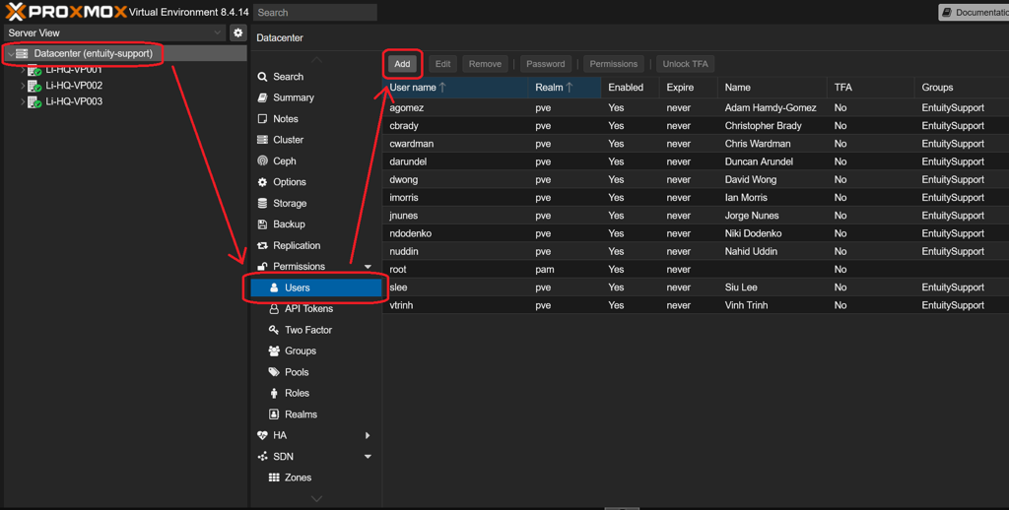Click the Ceph icon in sidebar
This screenshot has width=1009, height=510.
tap(262, 160)
